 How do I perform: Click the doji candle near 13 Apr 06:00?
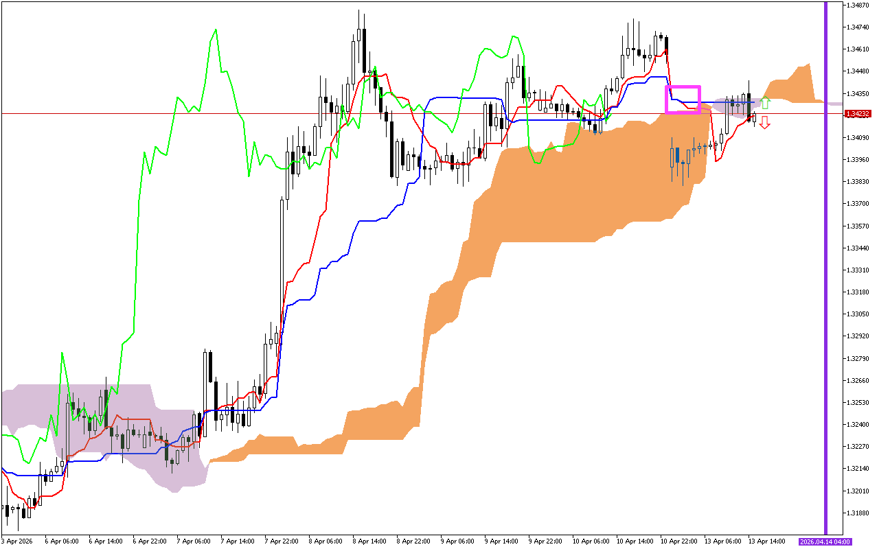tap(738, 104)
